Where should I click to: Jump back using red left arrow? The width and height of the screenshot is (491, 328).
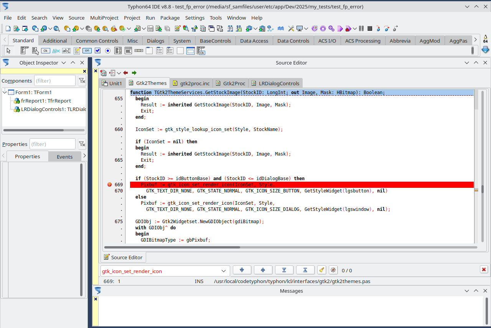coord(125,73)
